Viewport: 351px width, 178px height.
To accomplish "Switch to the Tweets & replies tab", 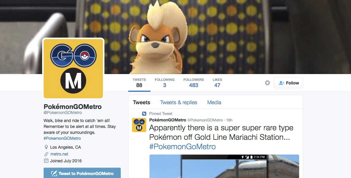I will [x=179, y=102].
